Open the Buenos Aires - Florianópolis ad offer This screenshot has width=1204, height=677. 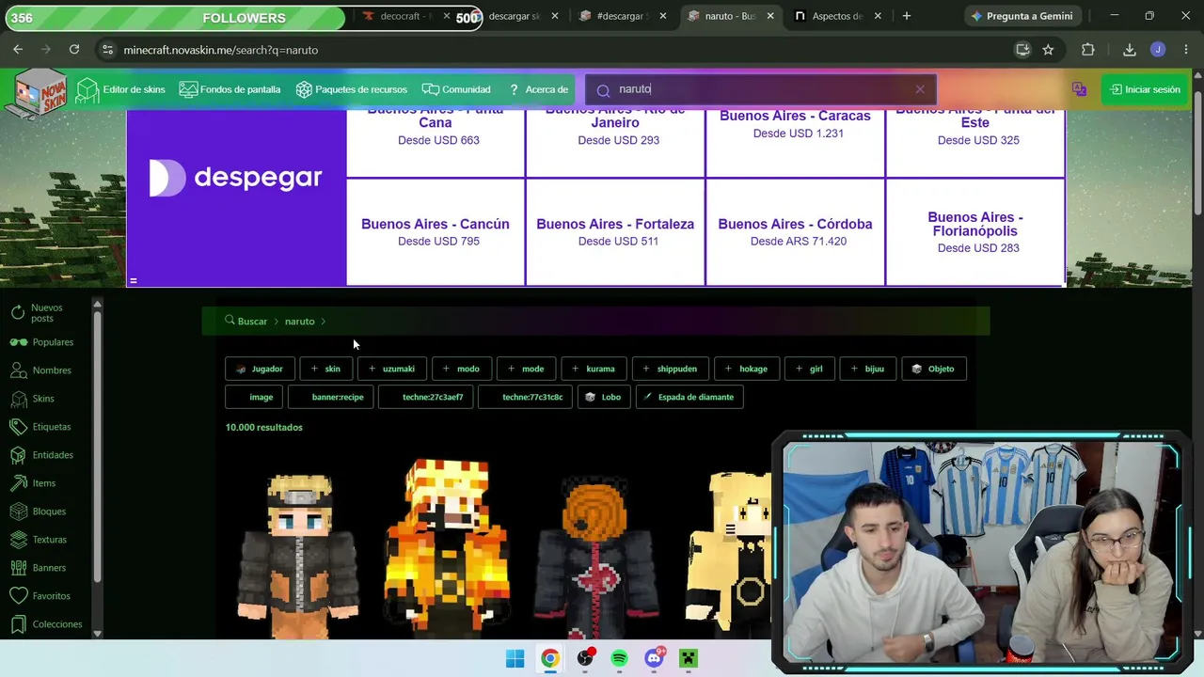point(975,231)
